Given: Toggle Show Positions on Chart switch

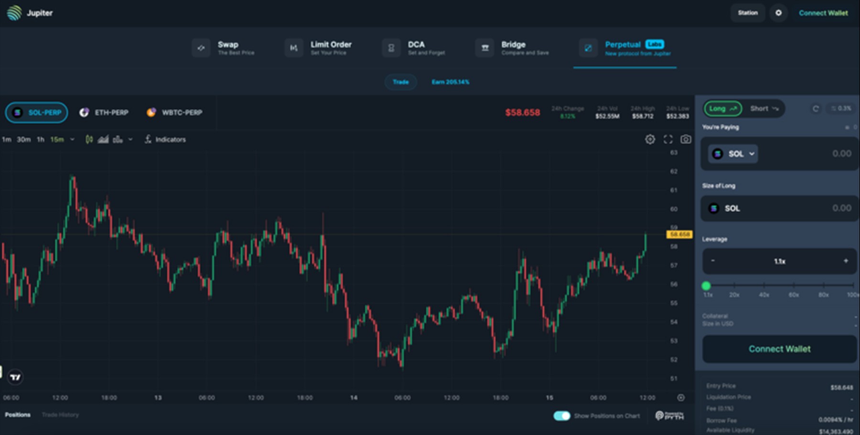Looking at the screenshot, I should (562, 416).
